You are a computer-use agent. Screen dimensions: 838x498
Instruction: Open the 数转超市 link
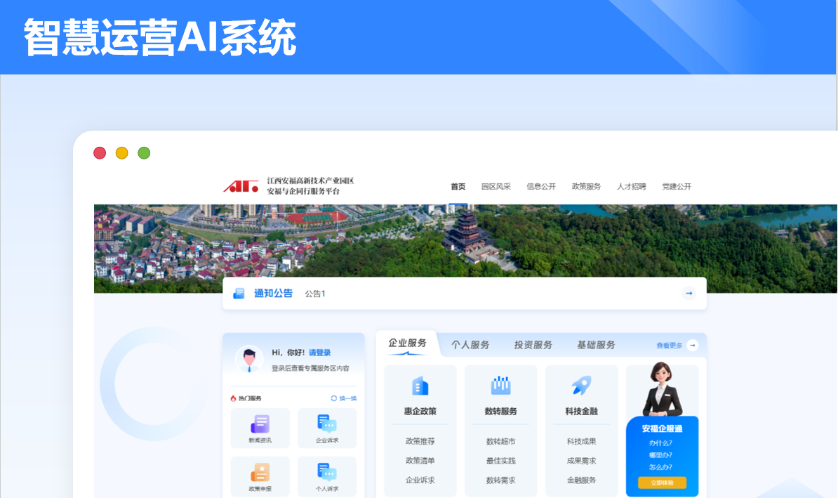point(501,441)
